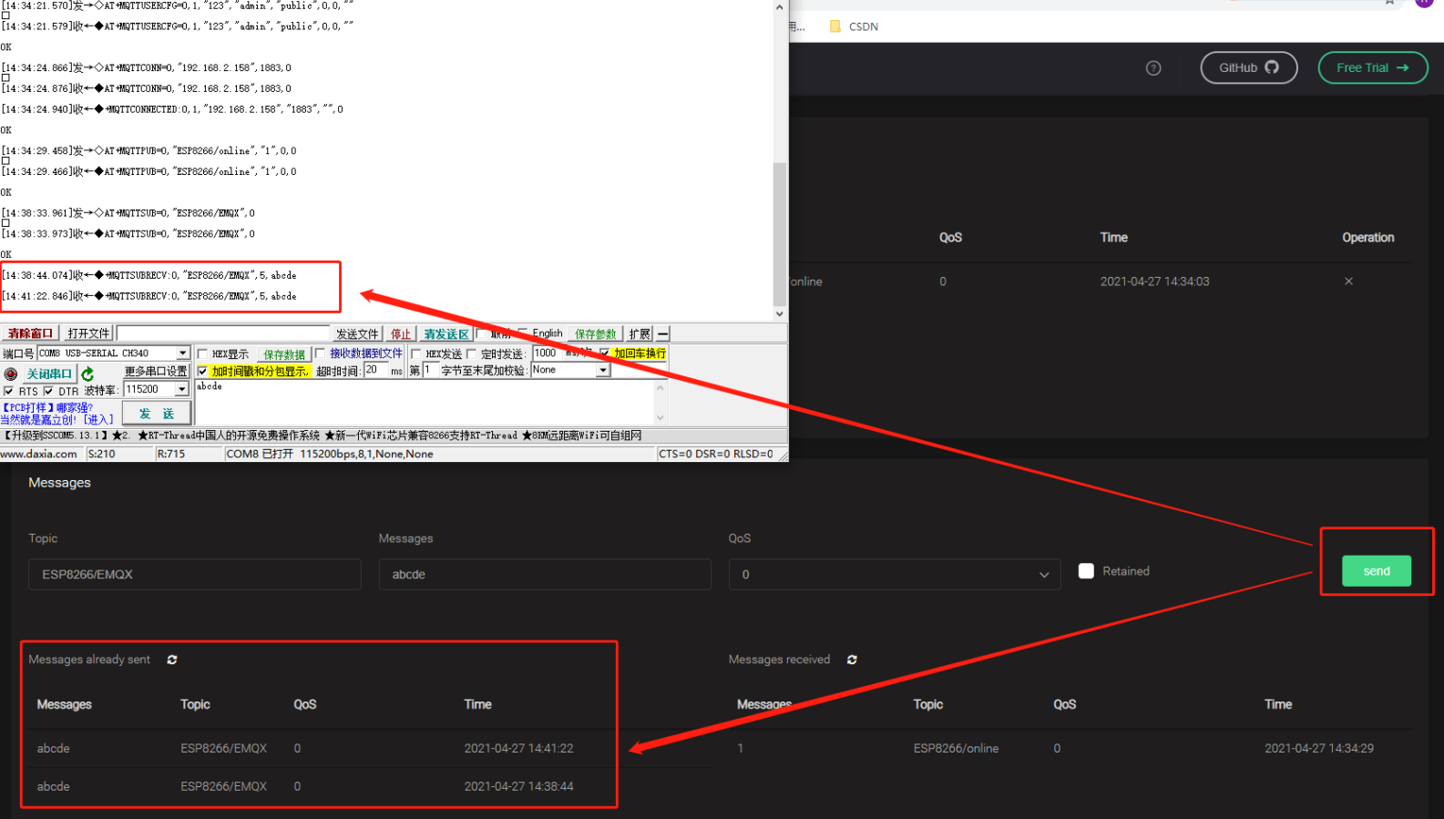Click the SSCOM log vertical scrollbar

pos(779,234)
